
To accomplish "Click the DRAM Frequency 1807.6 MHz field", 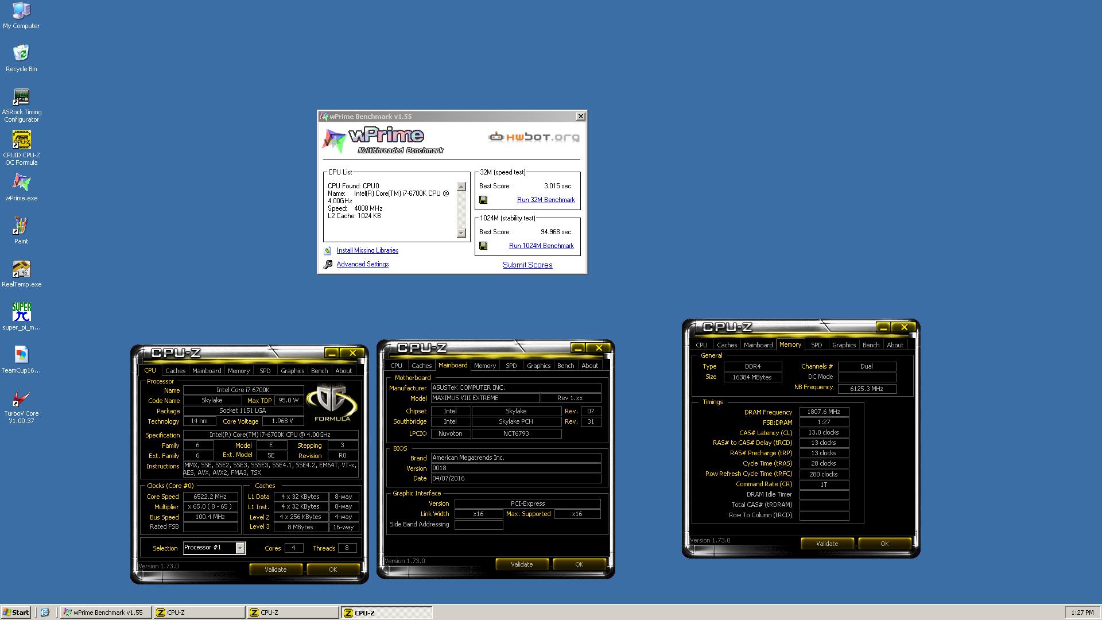I will (x=824, y=412).
